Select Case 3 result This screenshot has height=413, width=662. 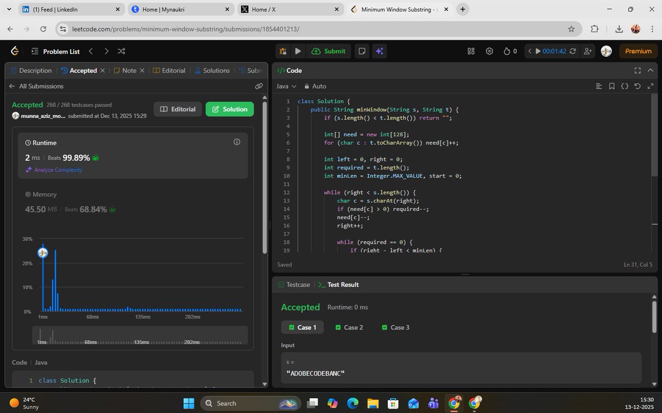(x=396, y=327)
